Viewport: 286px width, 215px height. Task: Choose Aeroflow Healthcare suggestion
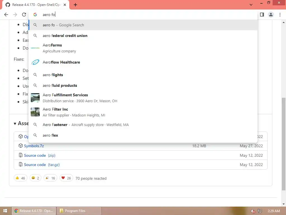(143, 62)
